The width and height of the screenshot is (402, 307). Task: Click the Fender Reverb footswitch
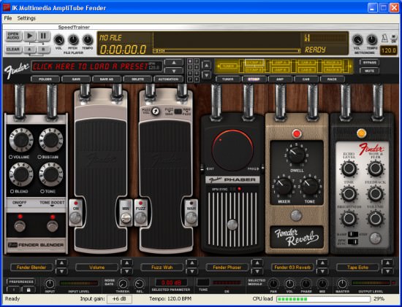[x=296, y=215]
